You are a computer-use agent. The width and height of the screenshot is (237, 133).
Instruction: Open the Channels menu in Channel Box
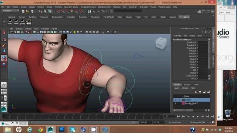pyautogui.click(x=177, y=36)
